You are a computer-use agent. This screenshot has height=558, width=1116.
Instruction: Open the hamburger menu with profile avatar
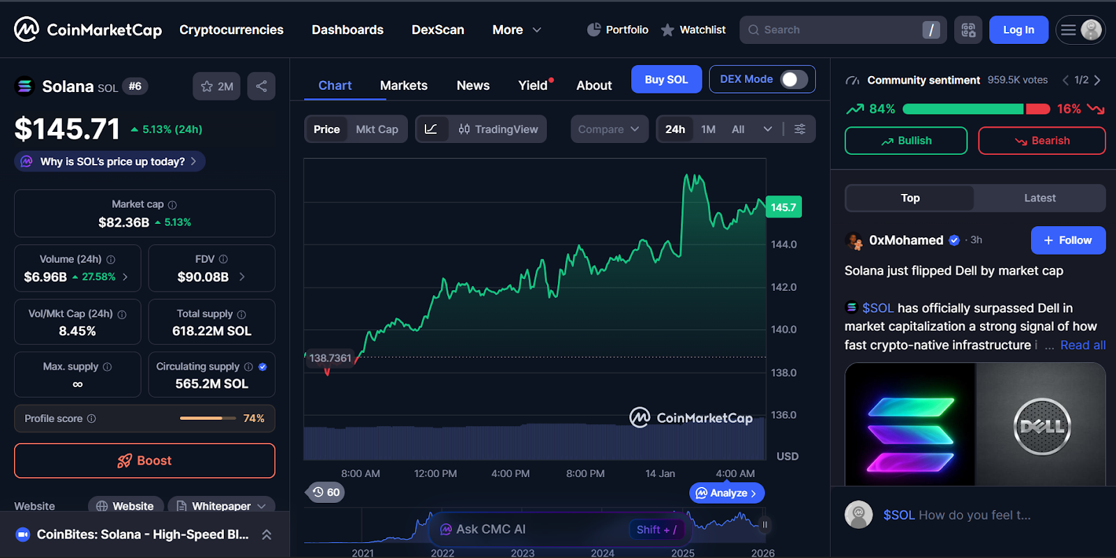(x=1080, y=30)
